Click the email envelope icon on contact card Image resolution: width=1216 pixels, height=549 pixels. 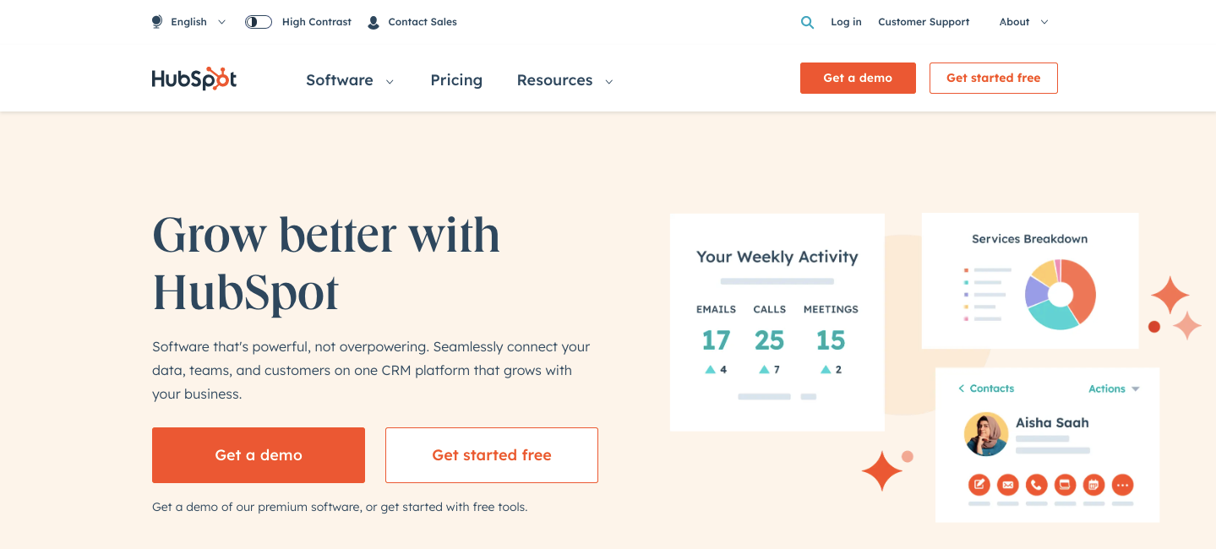click(x=1007, y=485)
